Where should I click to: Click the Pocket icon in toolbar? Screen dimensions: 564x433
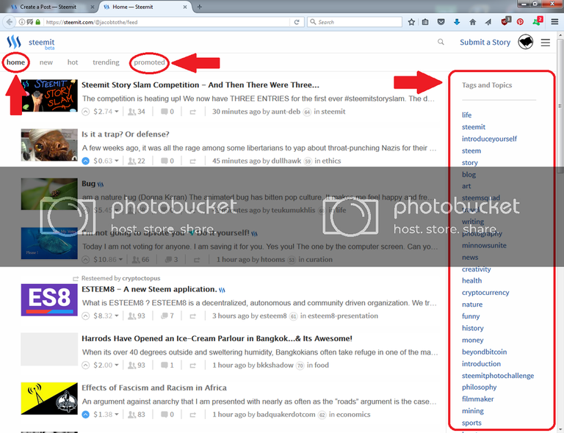(441, 22)
